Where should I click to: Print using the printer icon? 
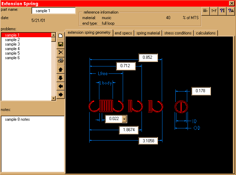point(61,61)
